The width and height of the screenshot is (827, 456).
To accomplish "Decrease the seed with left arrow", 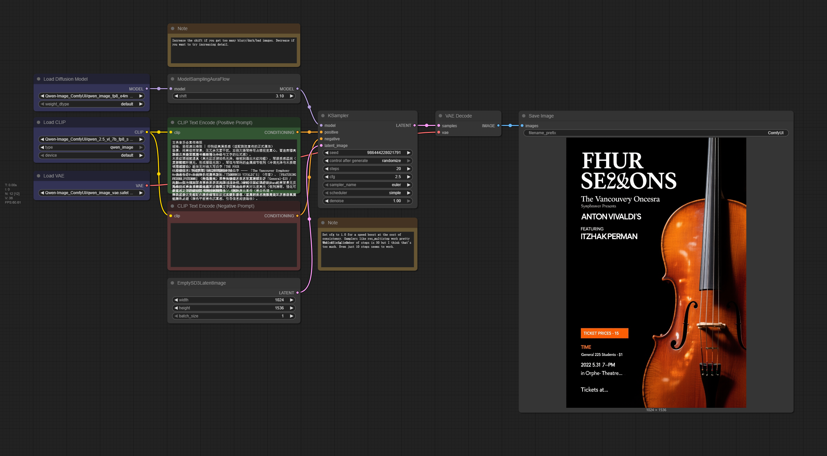I will 326,153.
